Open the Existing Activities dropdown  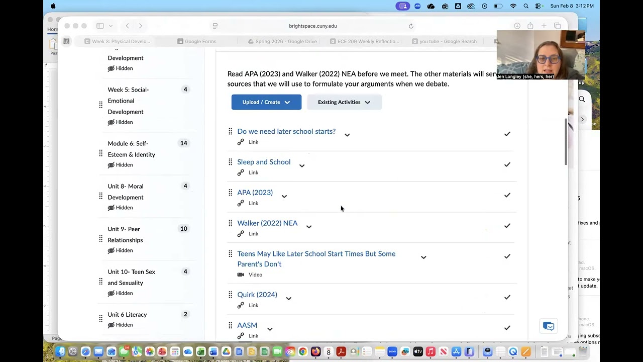[344, 102]
